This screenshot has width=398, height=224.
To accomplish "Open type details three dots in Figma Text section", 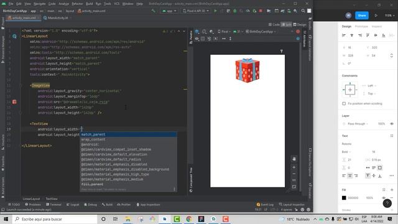I will tap(392, 175).
